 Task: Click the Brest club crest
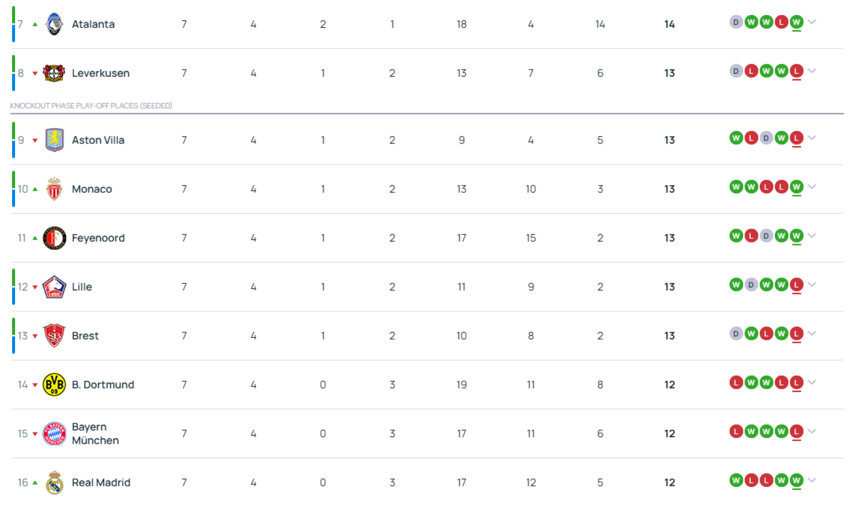(x=55, y=335)
